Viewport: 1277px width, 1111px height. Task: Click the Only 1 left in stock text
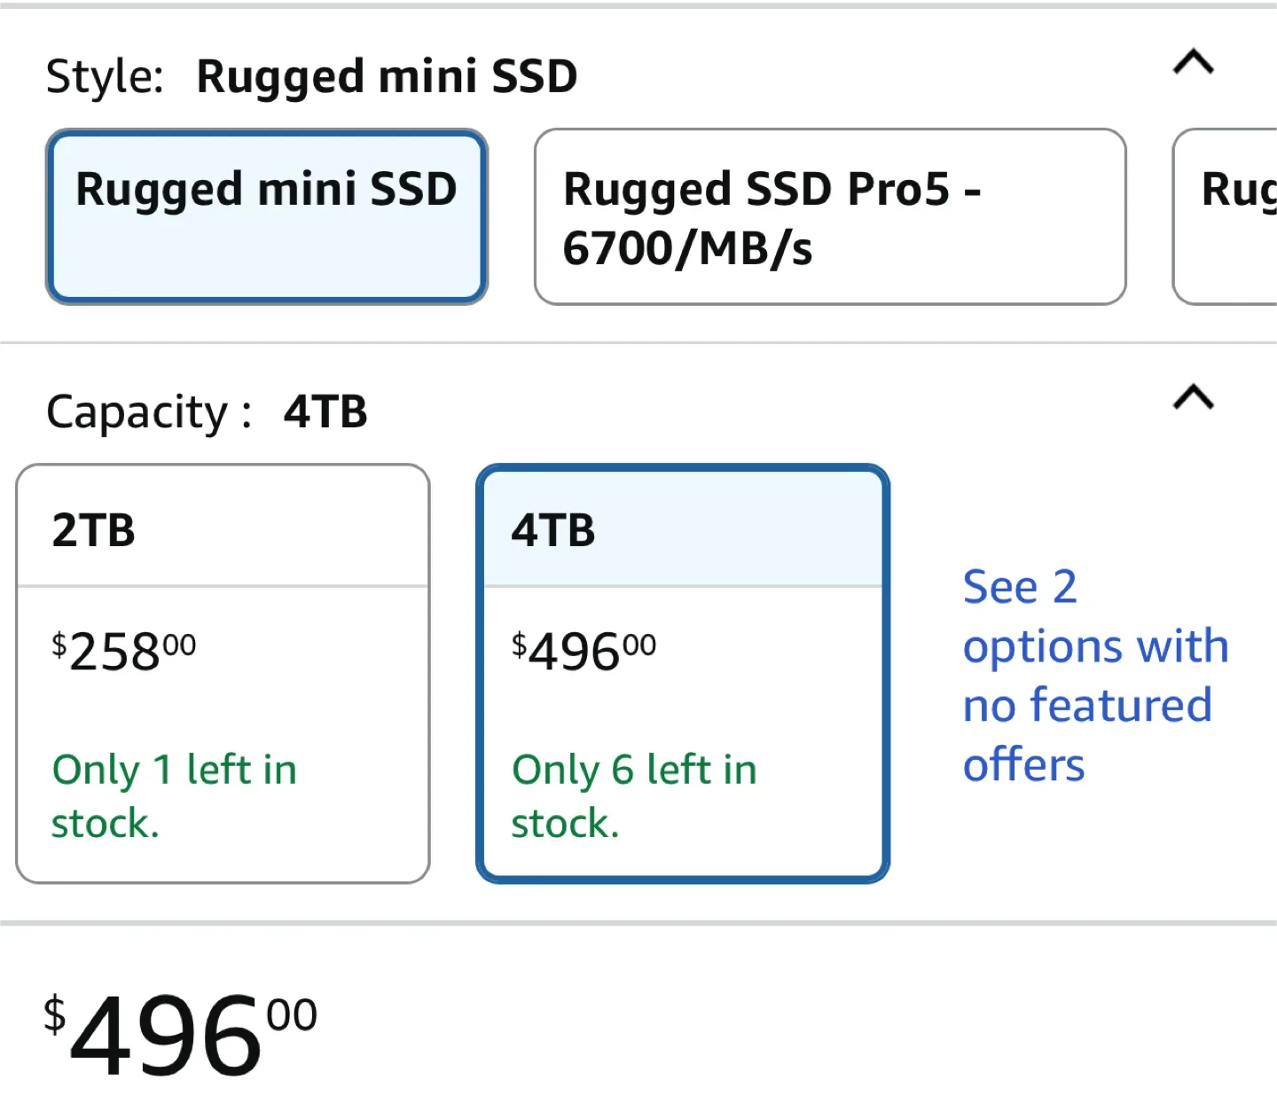point(175,795)
